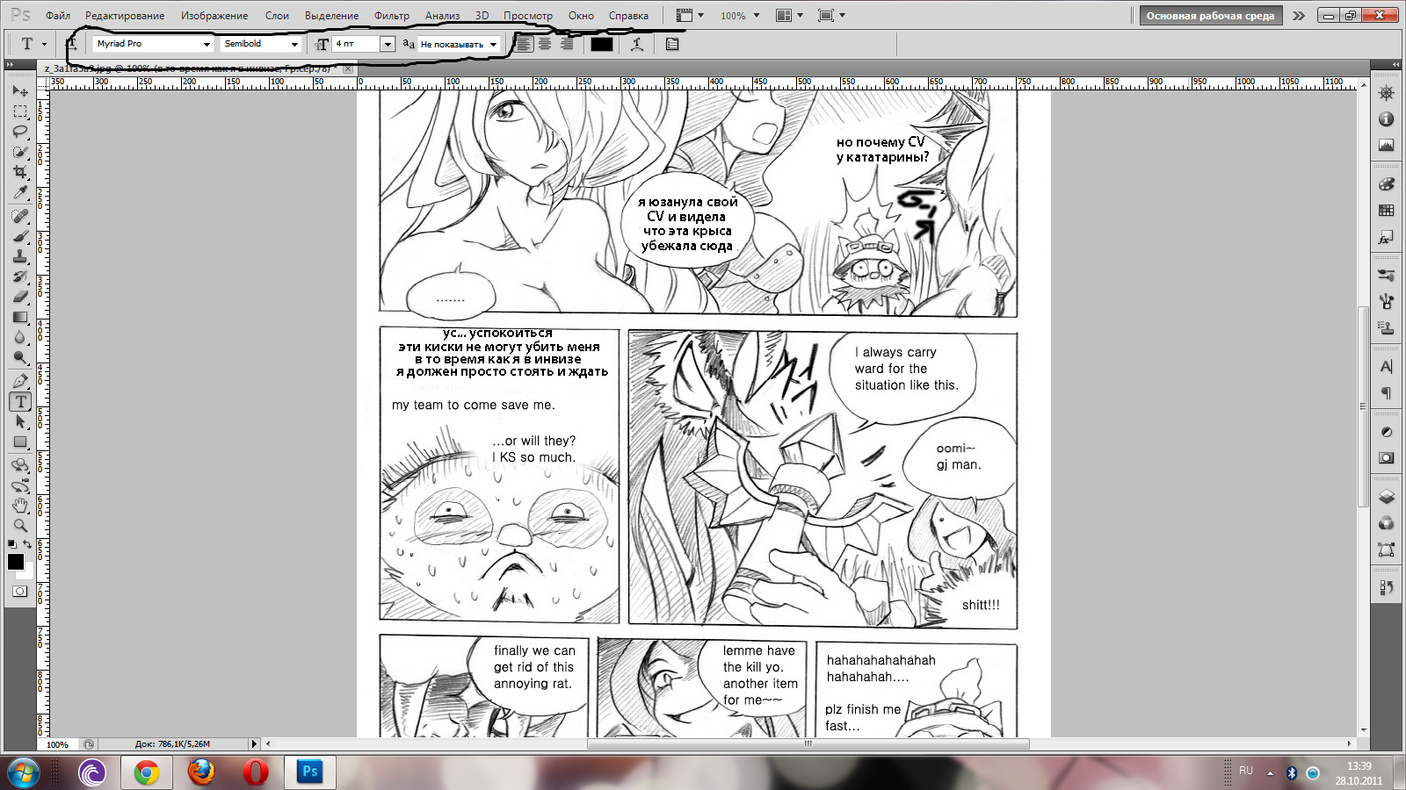This screenshot has height=790, width=1406.
Task: Open the Layers panel icon
Action: (x=1387, y=497)
